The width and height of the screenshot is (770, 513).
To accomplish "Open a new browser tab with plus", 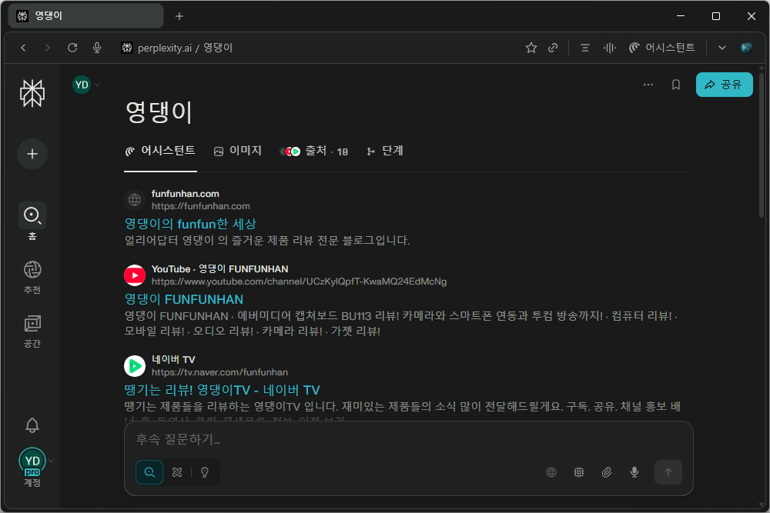I will [179, 16].
